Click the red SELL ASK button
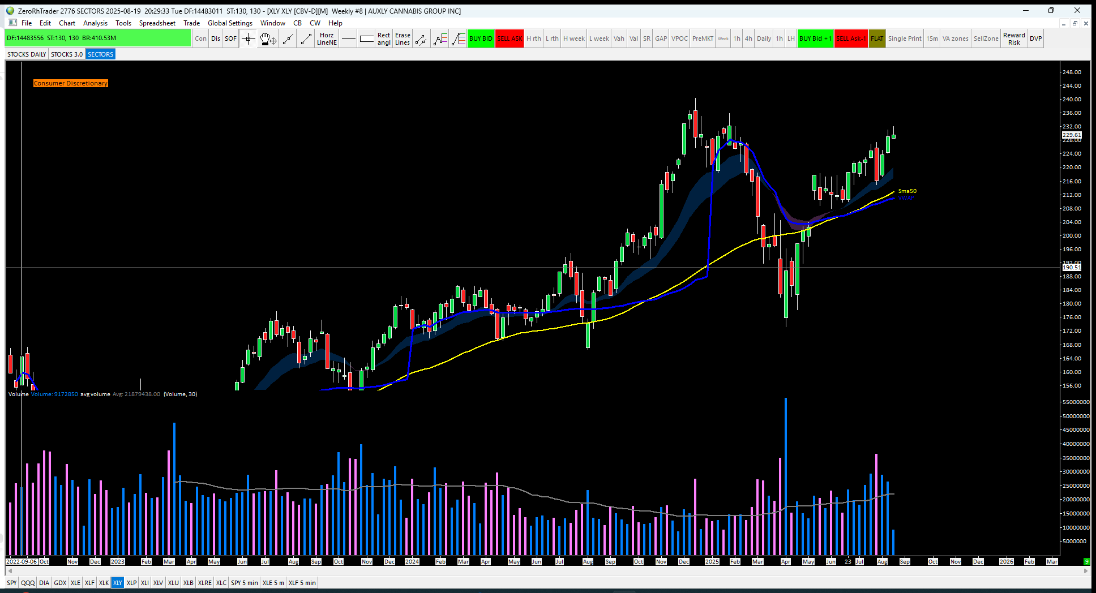 [510, 38]
